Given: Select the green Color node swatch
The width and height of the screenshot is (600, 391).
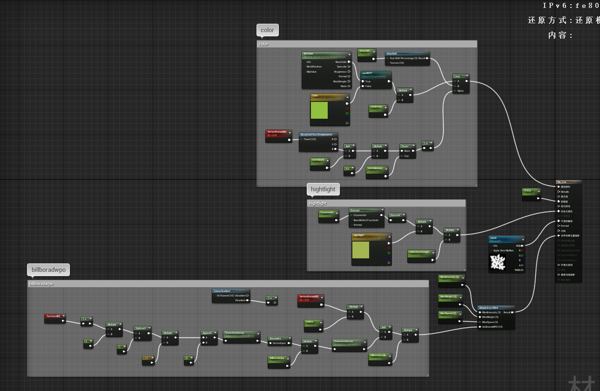Looking at the screenshot, I should tap(319, 111).
